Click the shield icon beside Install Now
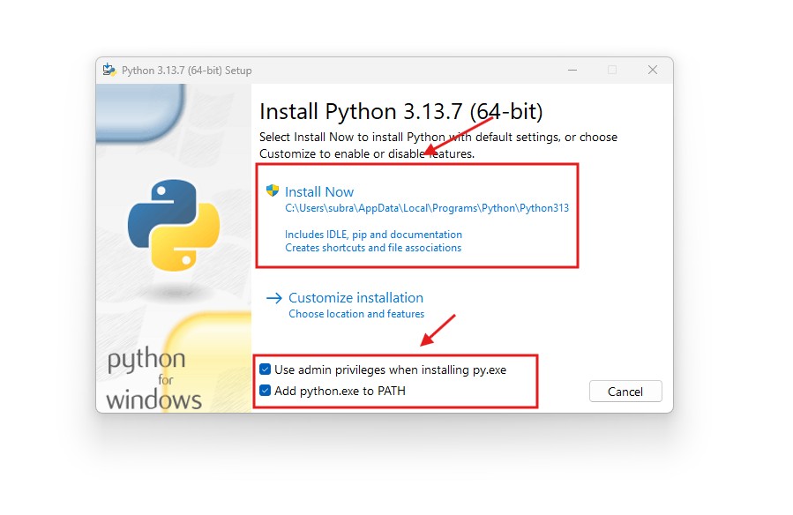793x515 pixels. (273, 191)
